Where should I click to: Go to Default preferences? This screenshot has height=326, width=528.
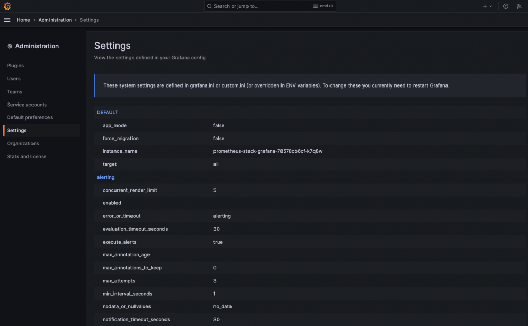30,117
